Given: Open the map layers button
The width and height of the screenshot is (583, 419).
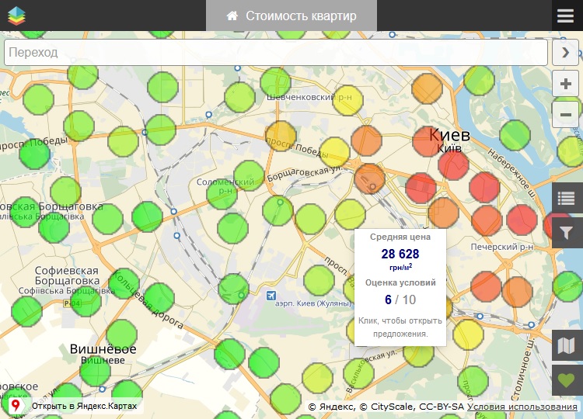Looking at the screenshot, I should click(x=567, y=345).
